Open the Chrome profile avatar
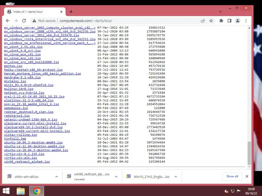262x196 pixels. tap(238, 21)
